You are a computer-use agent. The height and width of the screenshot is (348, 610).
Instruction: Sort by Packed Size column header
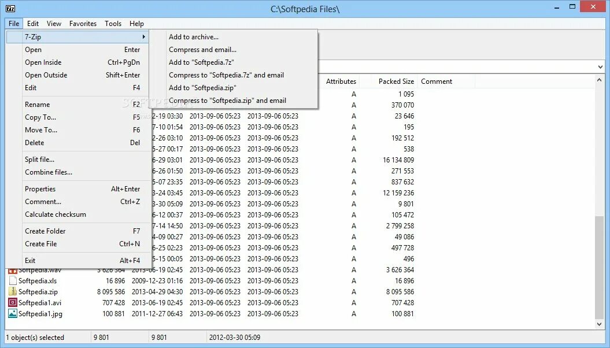[396, 82]
